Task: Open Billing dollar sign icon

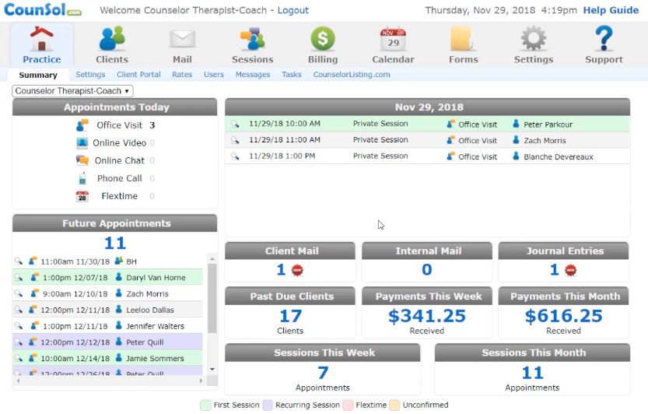Action: (x=322, y=39)
